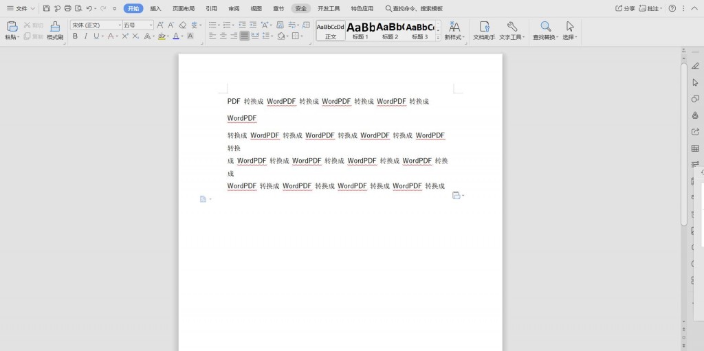Open the Review (审阅) tab

click(234, 8)
